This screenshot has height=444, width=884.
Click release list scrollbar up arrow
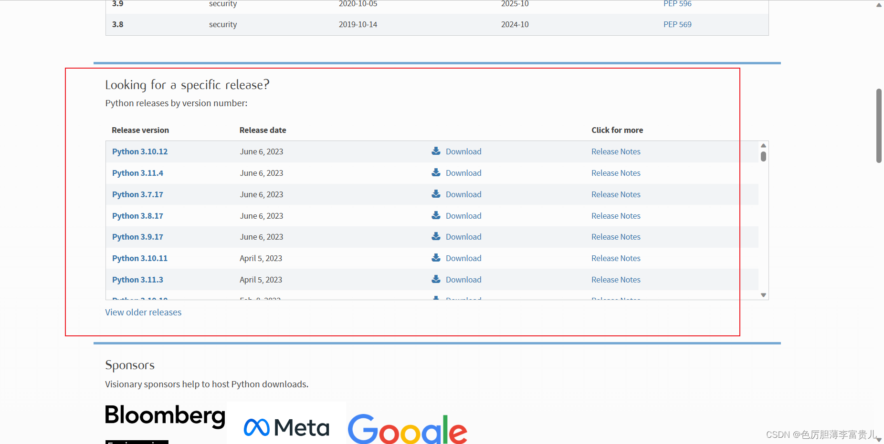click(763, 146)
